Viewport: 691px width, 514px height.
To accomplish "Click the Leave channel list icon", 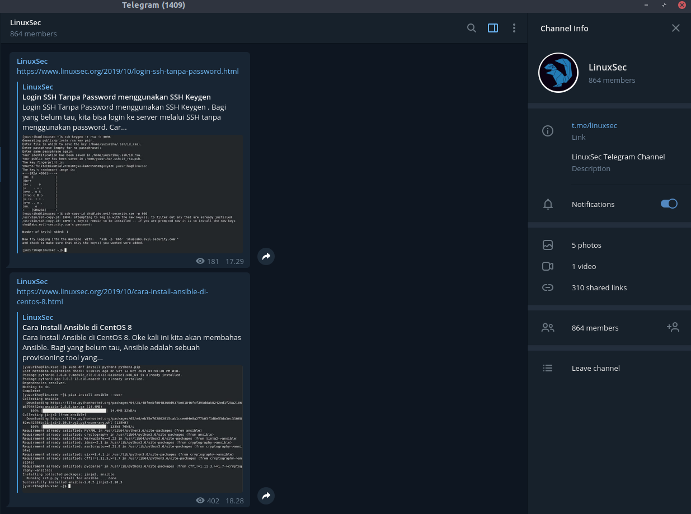I will click(x=548, y=368).
